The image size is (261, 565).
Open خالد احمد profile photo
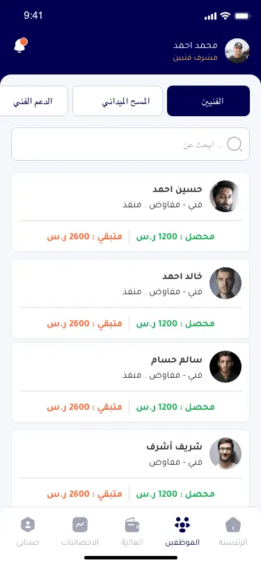[226, 283]
